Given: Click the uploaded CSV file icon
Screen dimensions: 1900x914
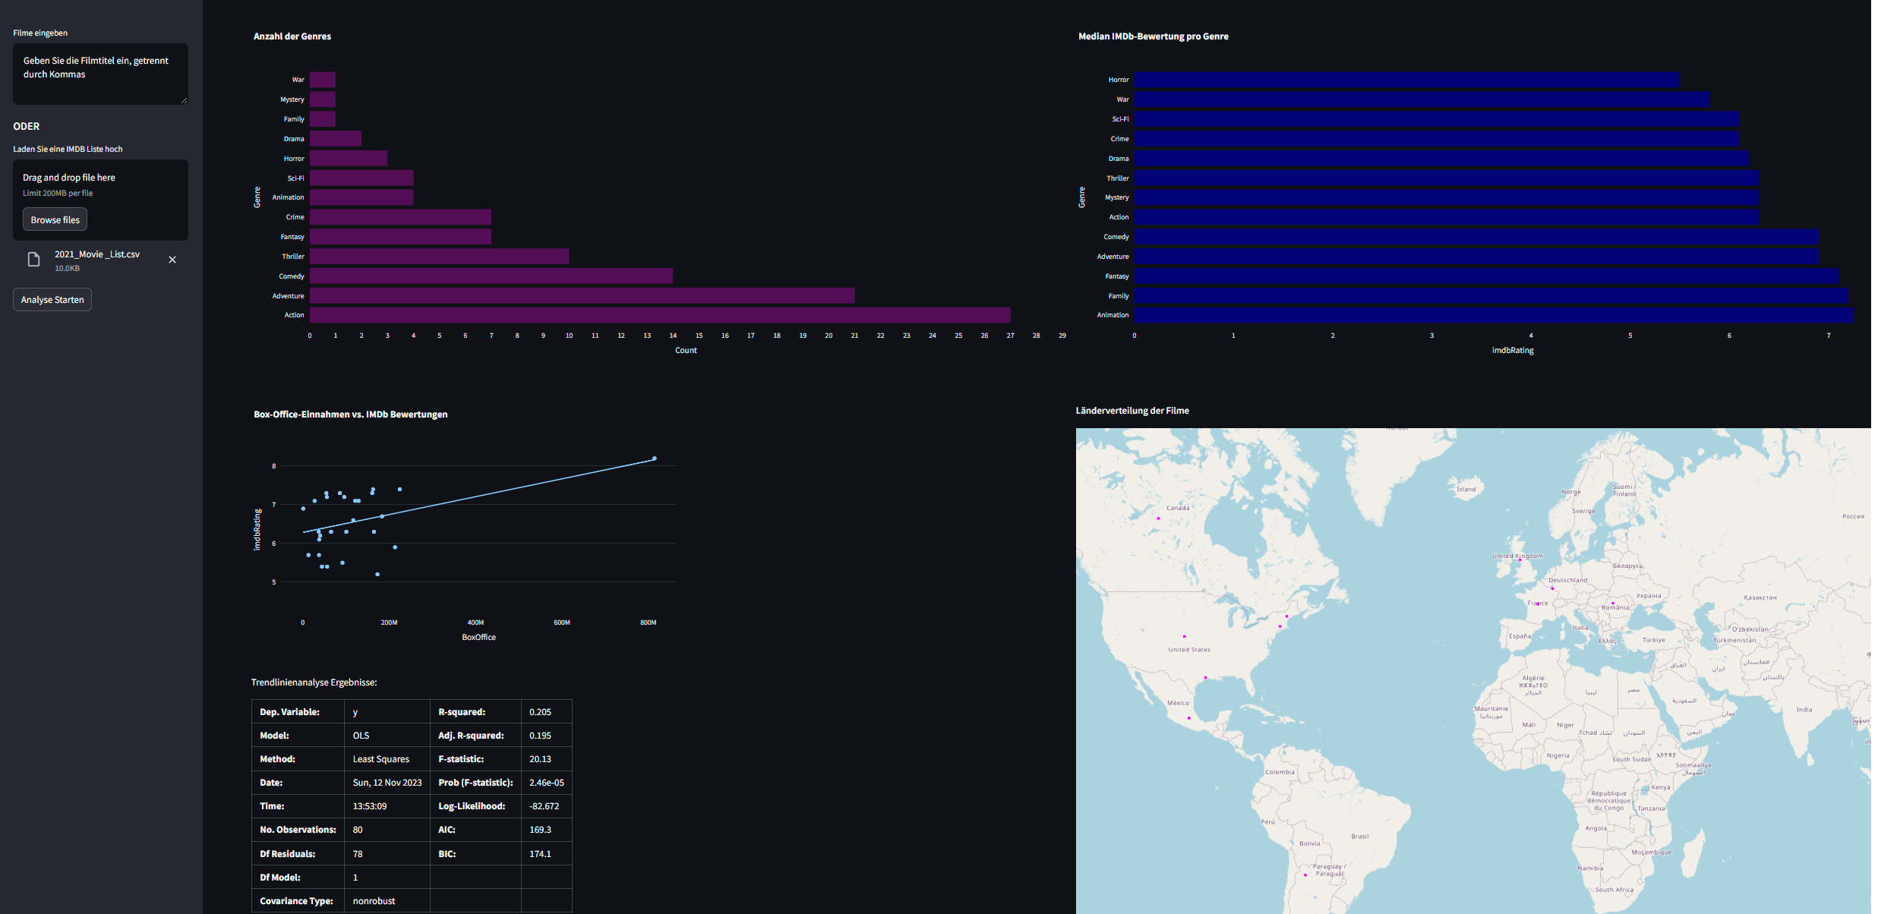Looking at the screenshot, I should [33, 260].
